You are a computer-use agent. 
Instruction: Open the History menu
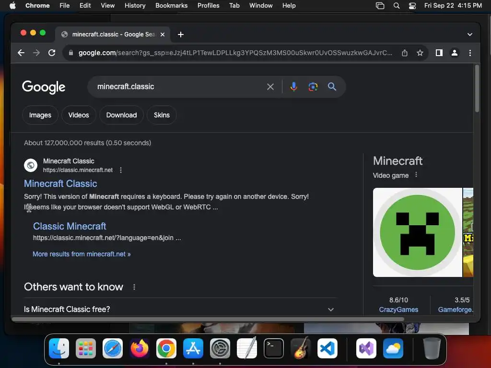[x=135, y=6]
